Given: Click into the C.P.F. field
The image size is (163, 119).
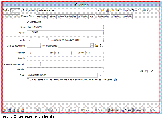Looking at the screenshot, I should click(38, 40).
